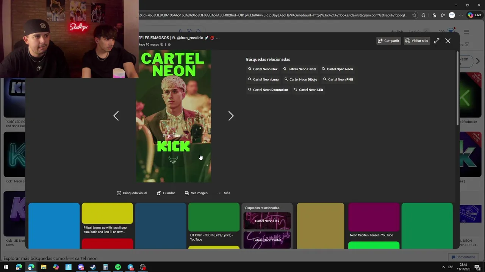Viewport: 485px width, 272px height.
Task: Search related Cartel Neon PNG
Action: [x=338, y=79]
